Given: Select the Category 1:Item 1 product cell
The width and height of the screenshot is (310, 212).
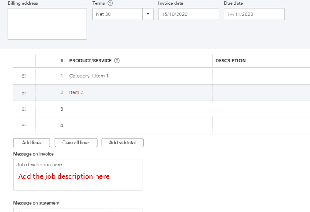Looking at the screenshot, I should coord(139,76).
